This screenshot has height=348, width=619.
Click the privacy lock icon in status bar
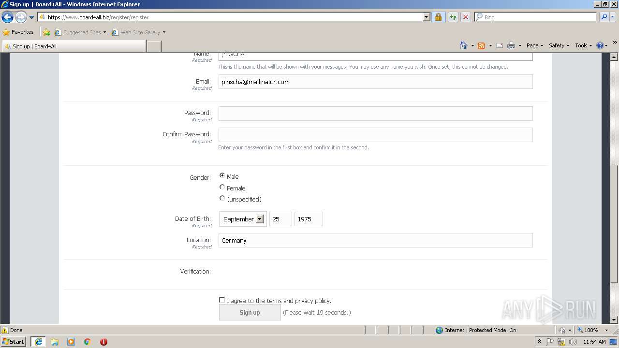click(562, 330)
